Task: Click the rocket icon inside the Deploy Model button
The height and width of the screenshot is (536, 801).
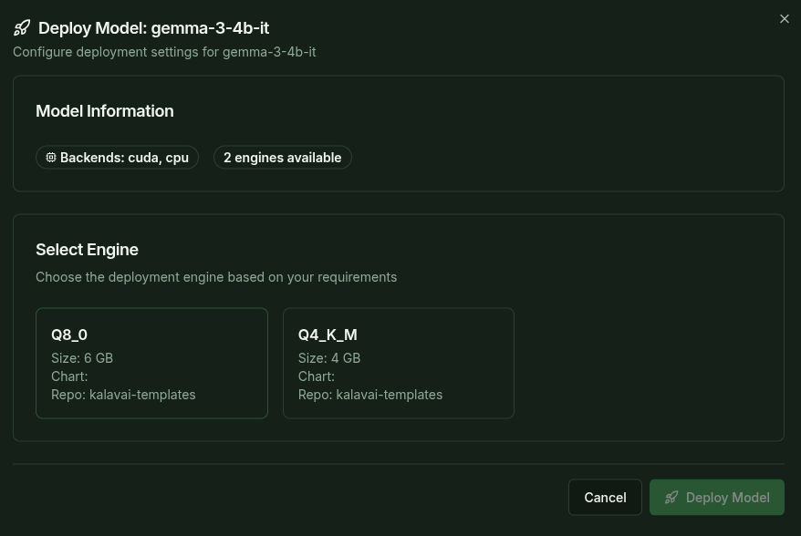Action: pos(671,498)
